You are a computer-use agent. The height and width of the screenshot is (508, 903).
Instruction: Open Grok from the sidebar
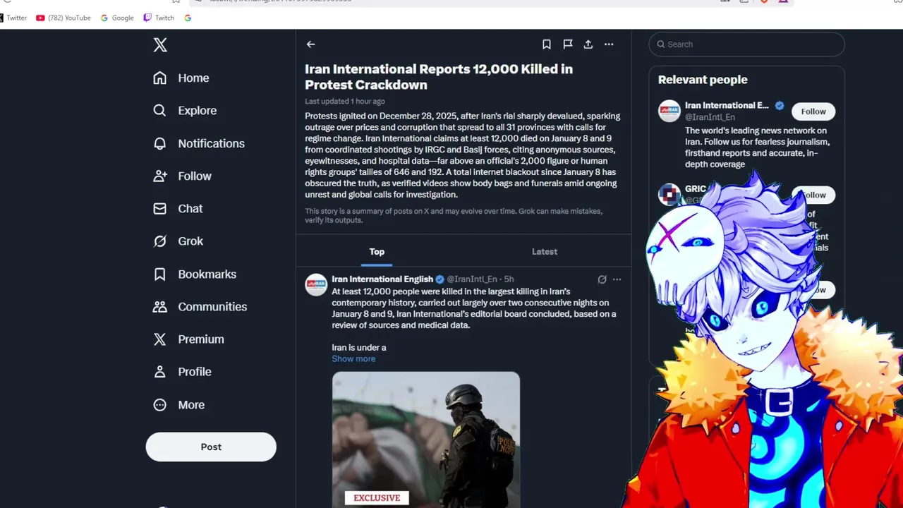pos(178,241)
